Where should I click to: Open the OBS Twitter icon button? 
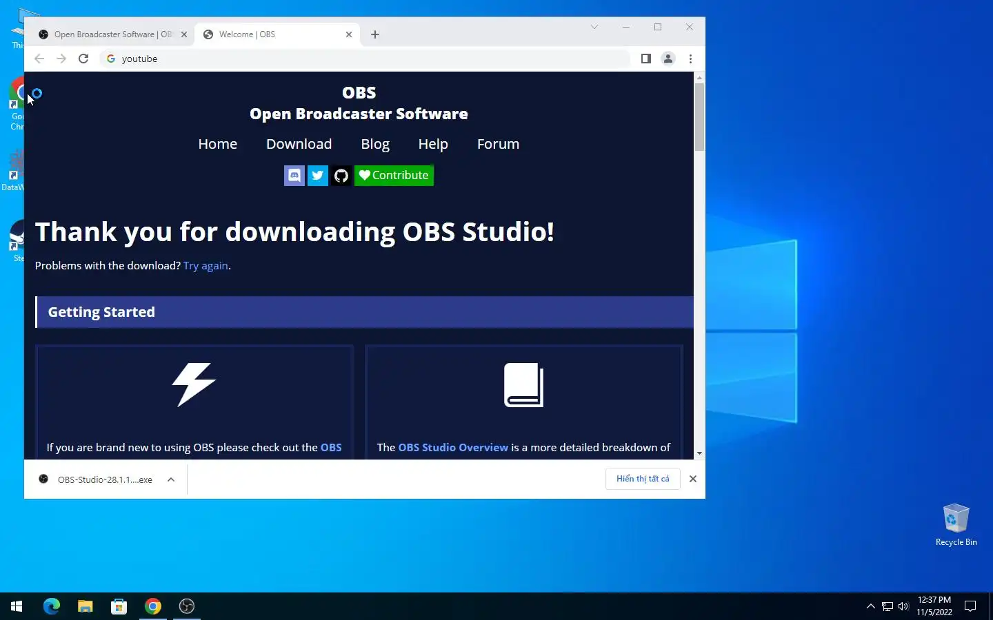[x=318, y=176]
